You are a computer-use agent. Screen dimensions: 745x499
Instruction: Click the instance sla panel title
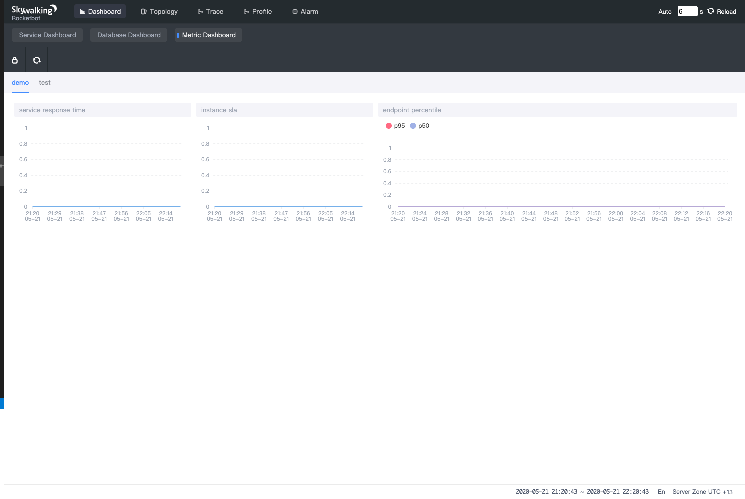pos(219,110)
